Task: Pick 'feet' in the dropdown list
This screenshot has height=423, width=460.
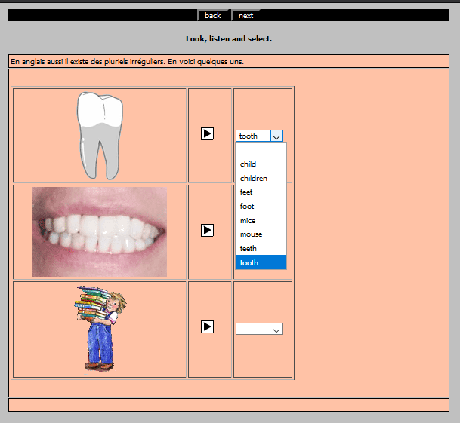Action: 261,192
